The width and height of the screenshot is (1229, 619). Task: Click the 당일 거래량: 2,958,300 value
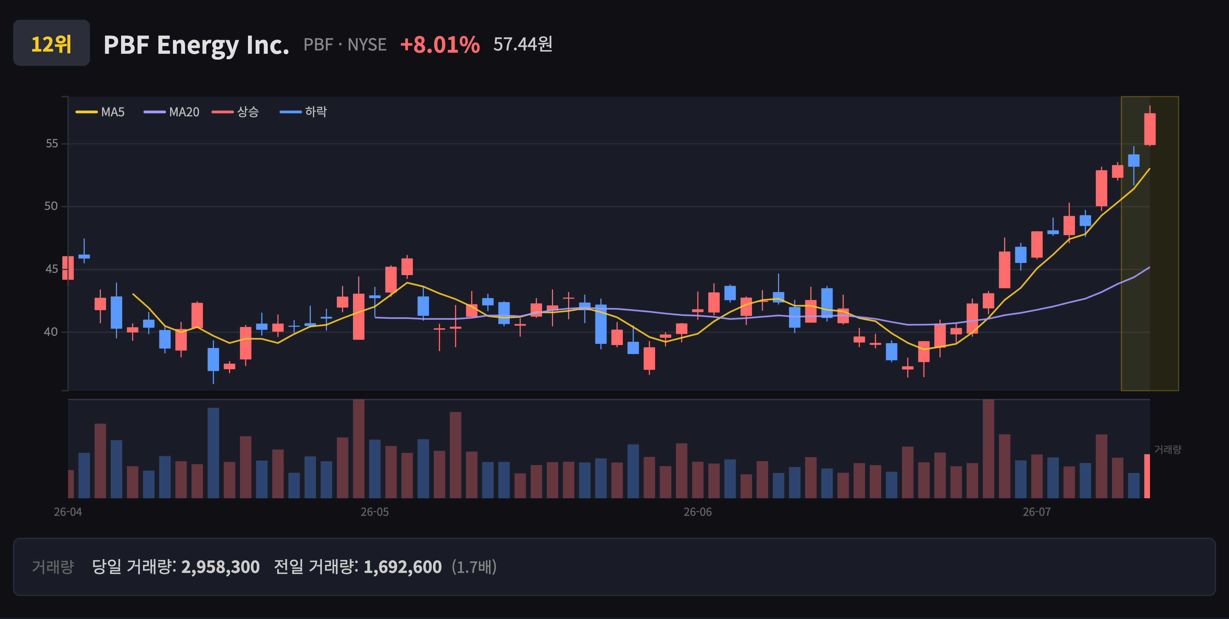tap(176, 567)
